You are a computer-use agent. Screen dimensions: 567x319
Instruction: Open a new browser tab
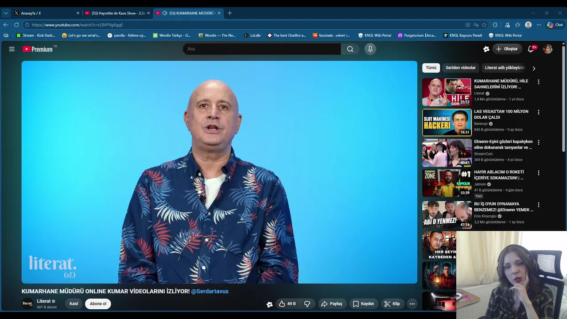tap(229, 13)
